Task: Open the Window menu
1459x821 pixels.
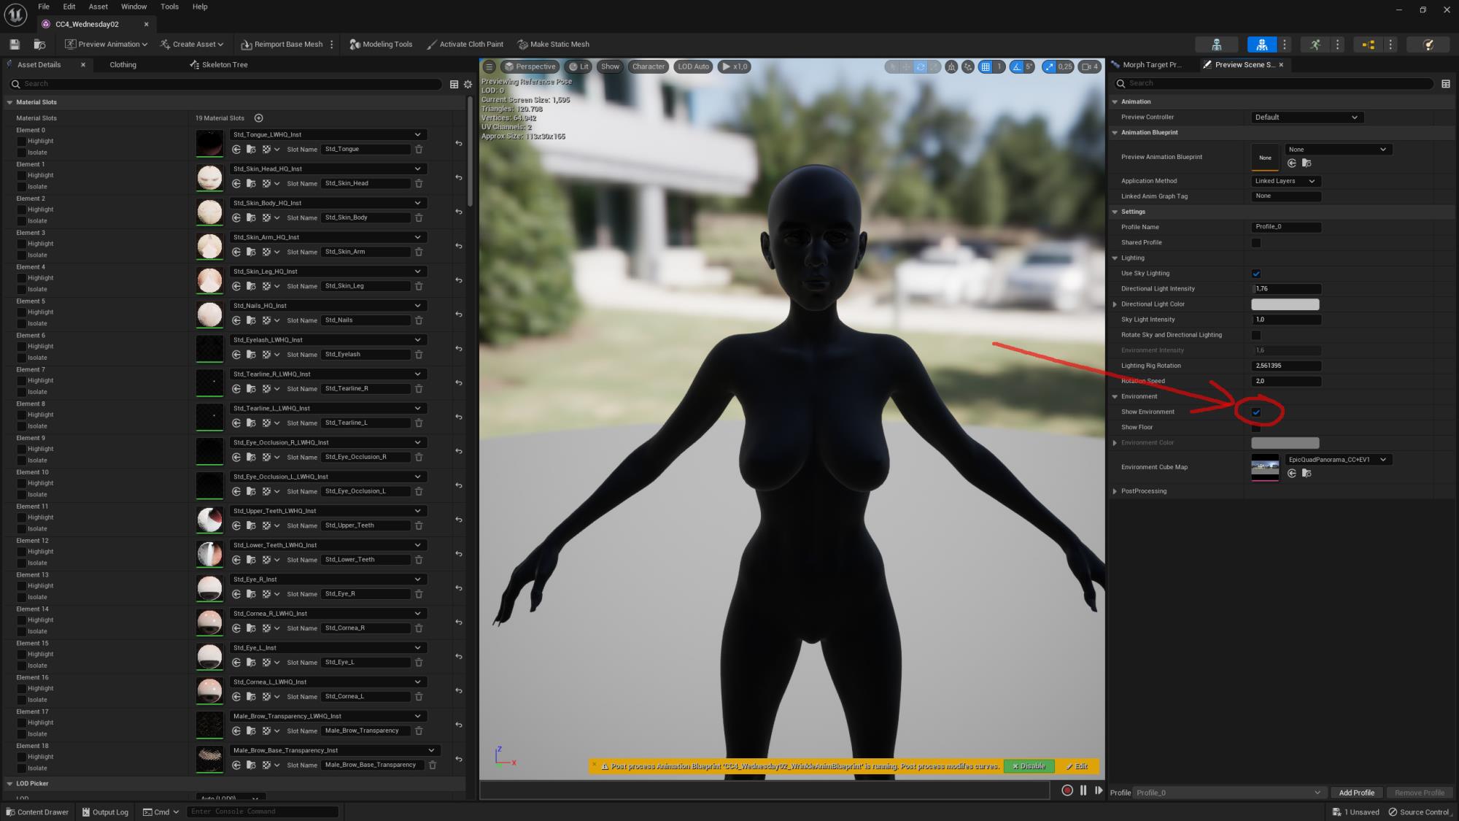Action: (x=133, y=7)
